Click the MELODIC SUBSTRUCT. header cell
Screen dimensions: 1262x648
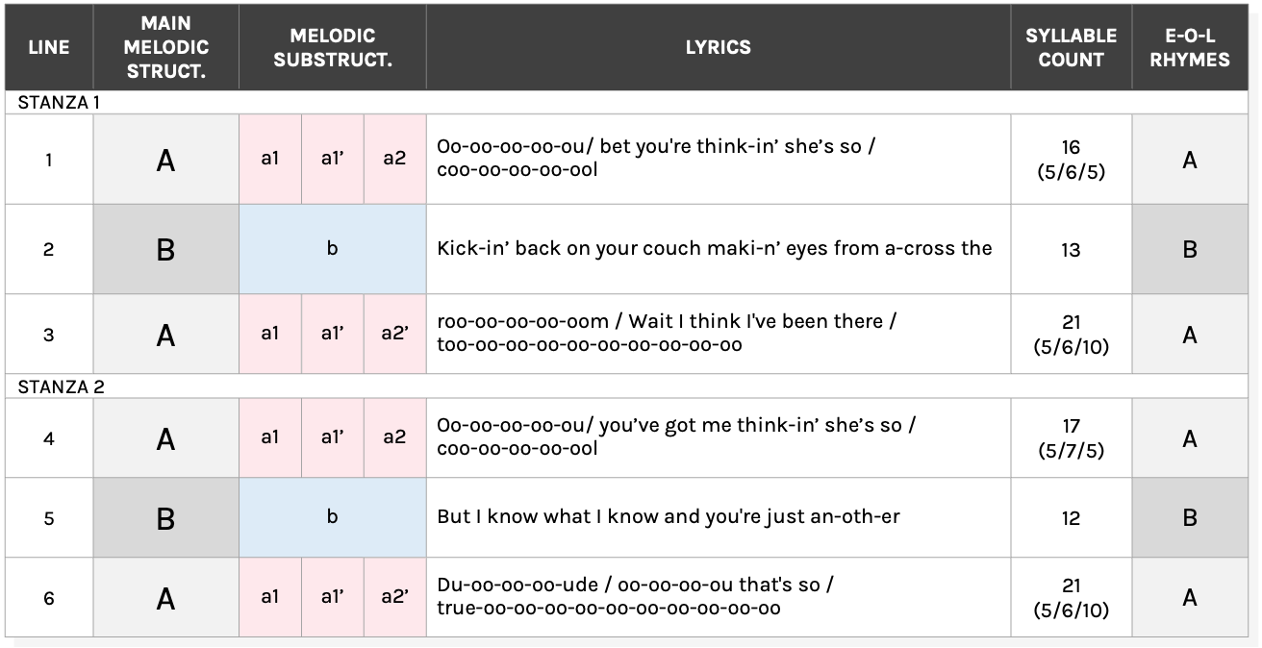(332, 47)
